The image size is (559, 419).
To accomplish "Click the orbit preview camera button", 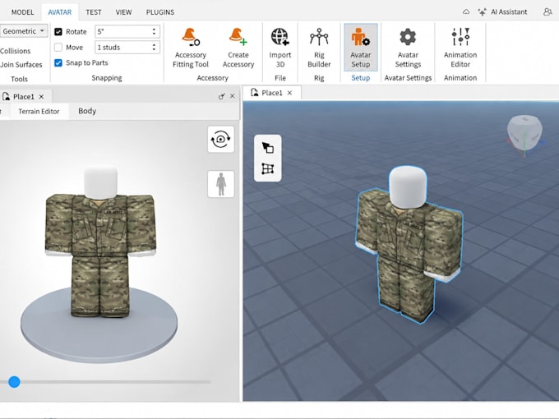I will [x=220, y=140].
